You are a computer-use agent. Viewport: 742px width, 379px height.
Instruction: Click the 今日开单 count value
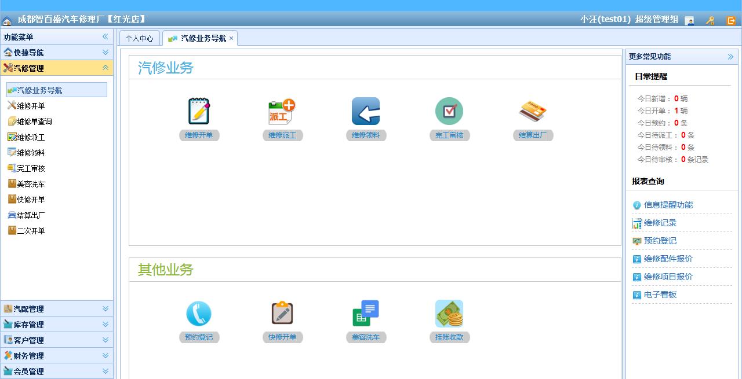[676, 111]
